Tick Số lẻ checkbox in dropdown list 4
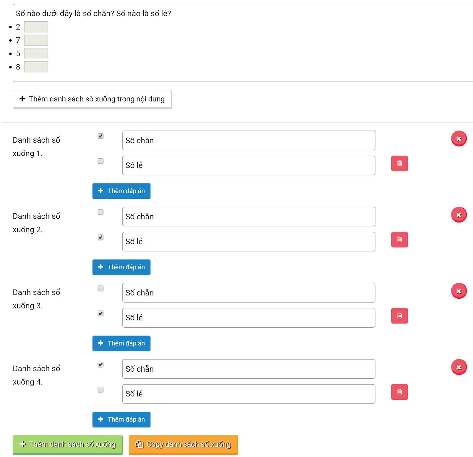Screen dimensions: 473x457 101,390
